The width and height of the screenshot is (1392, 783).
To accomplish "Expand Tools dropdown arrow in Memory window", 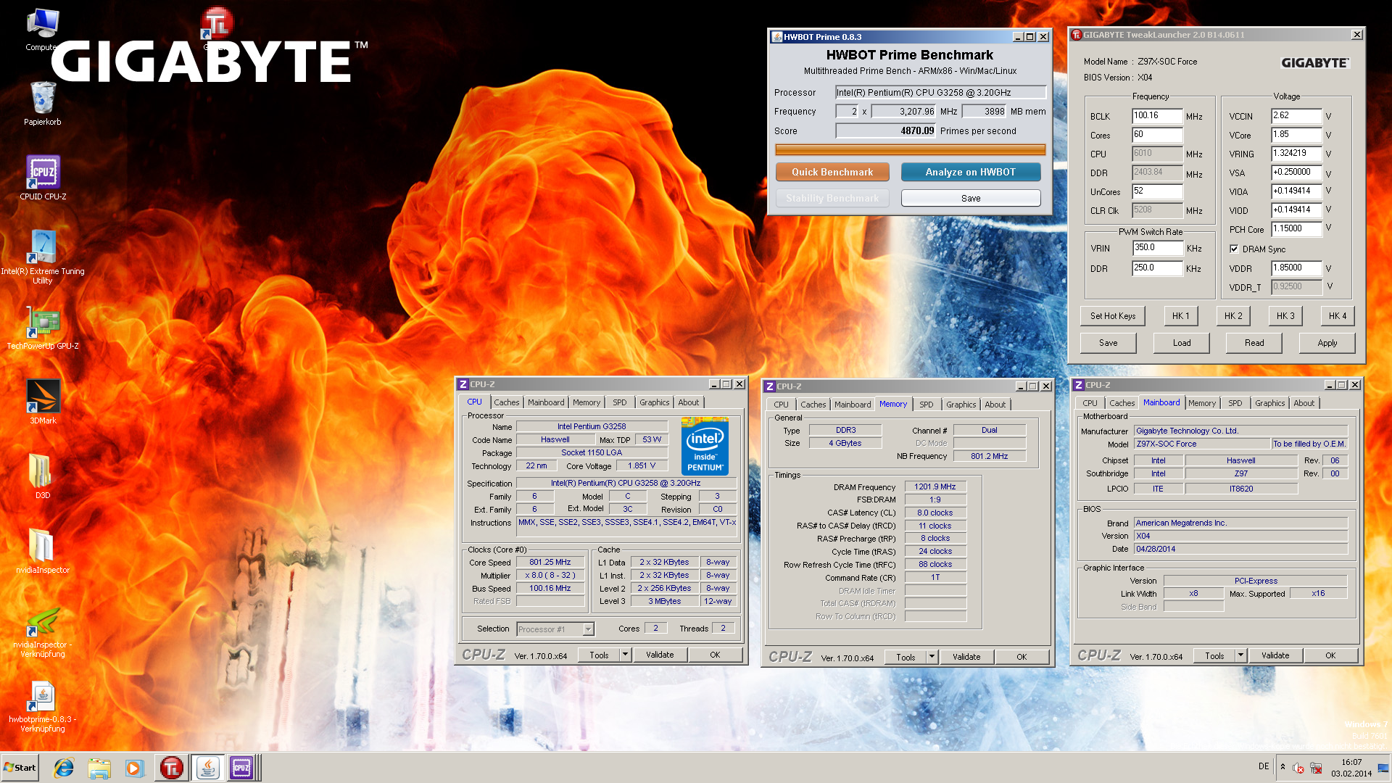I will click(x=932, y=657).
